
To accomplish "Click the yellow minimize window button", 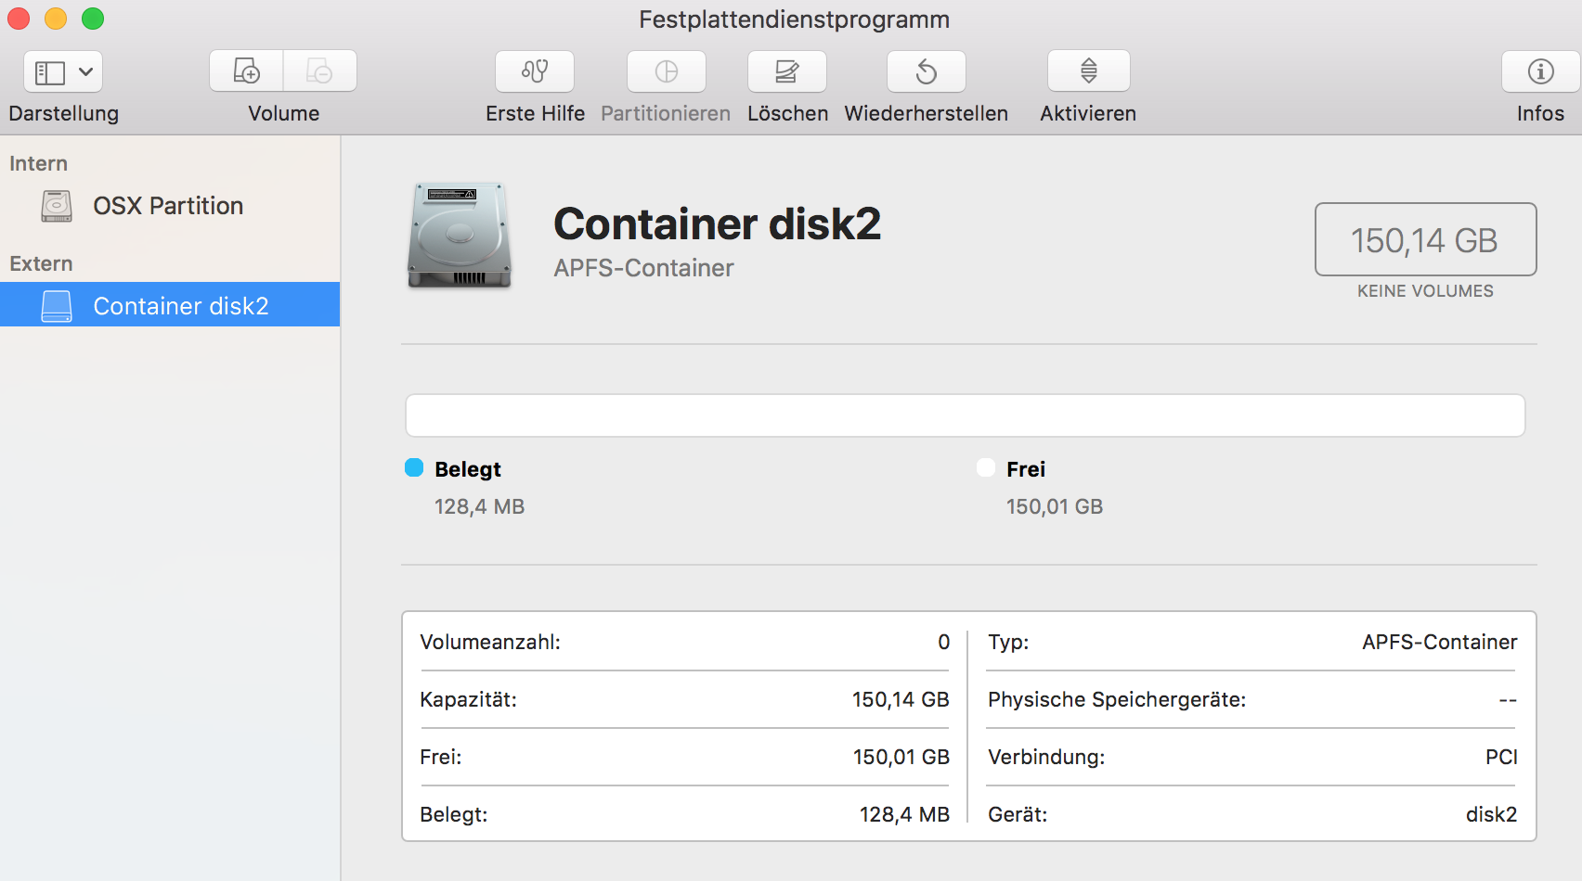I will point(56,19).
